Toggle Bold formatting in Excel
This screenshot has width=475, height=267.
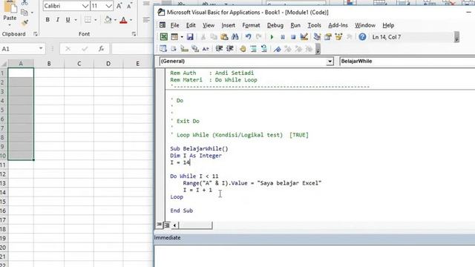tap(47, 20)
